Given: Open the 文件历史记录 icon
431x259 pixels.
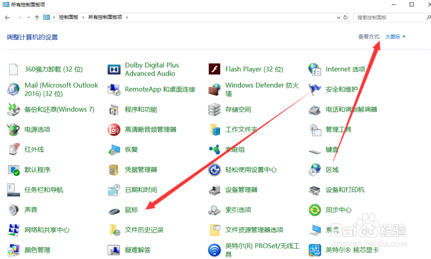Looking at the screenshot, I should [115, 230].
